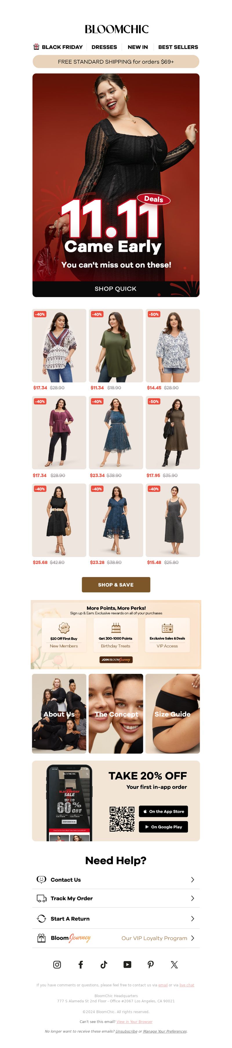Click the X (Twitter) icon

coord(174,964)
